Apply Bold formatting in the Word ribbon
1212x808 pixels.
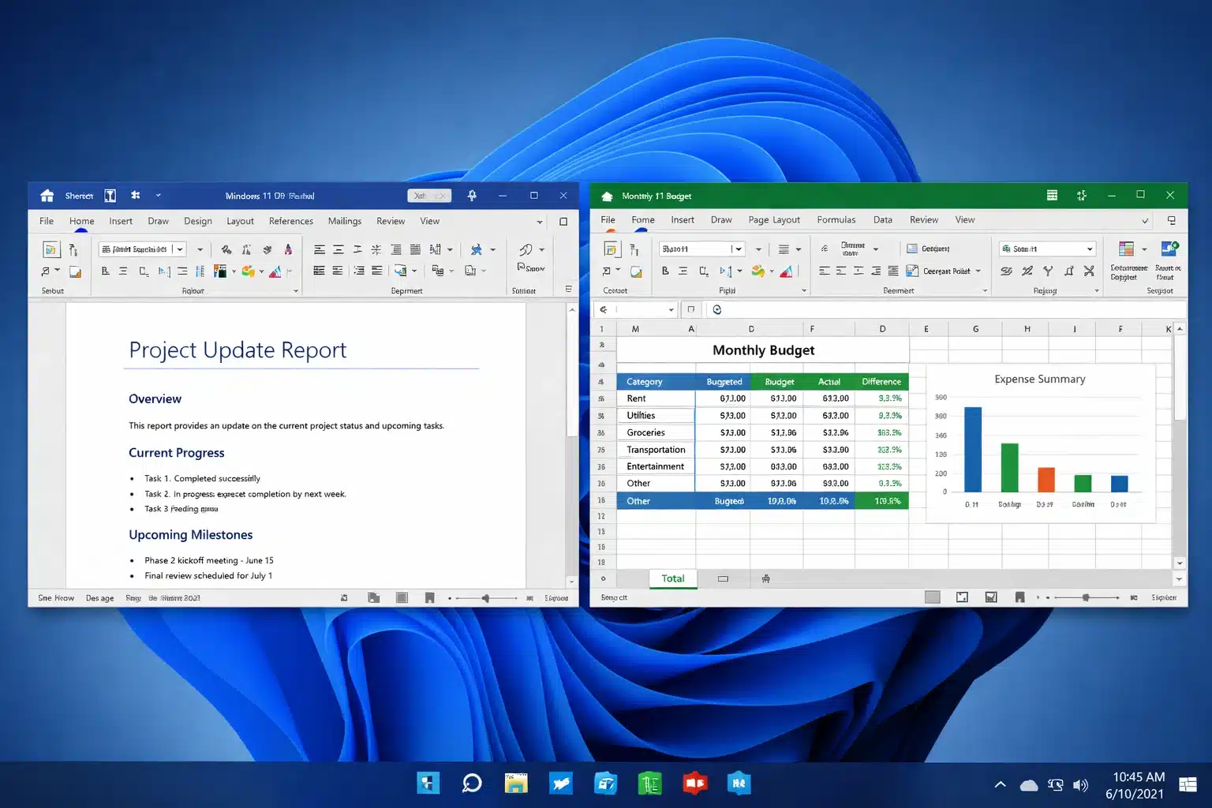(106, 271)
